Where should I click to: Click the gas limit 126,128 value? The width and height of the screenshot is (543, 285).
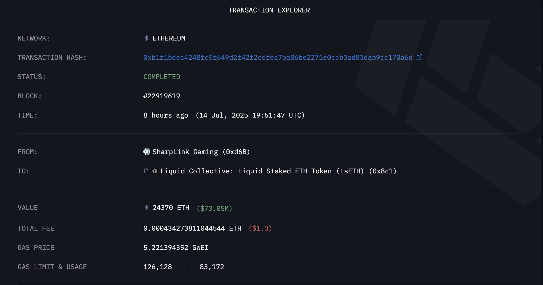[x=158, y=267]
